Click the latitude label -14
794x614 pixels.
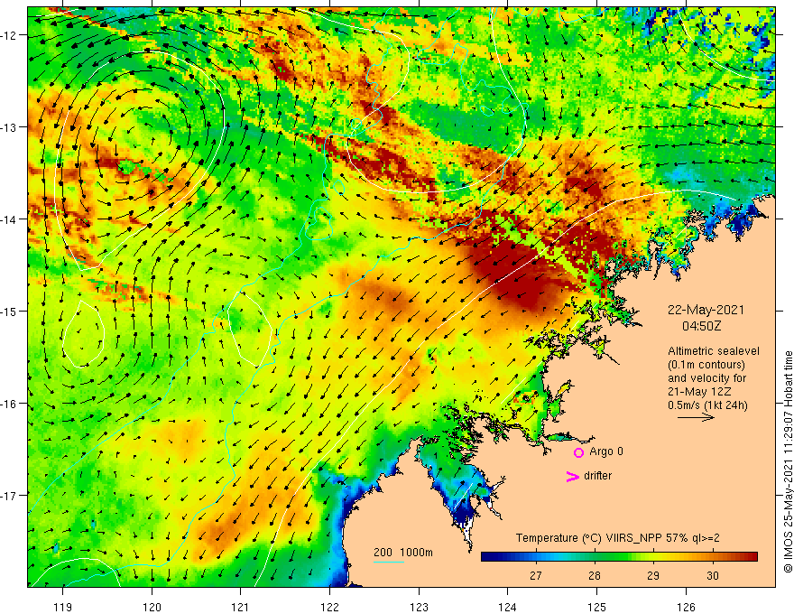[x=10, y=219]
